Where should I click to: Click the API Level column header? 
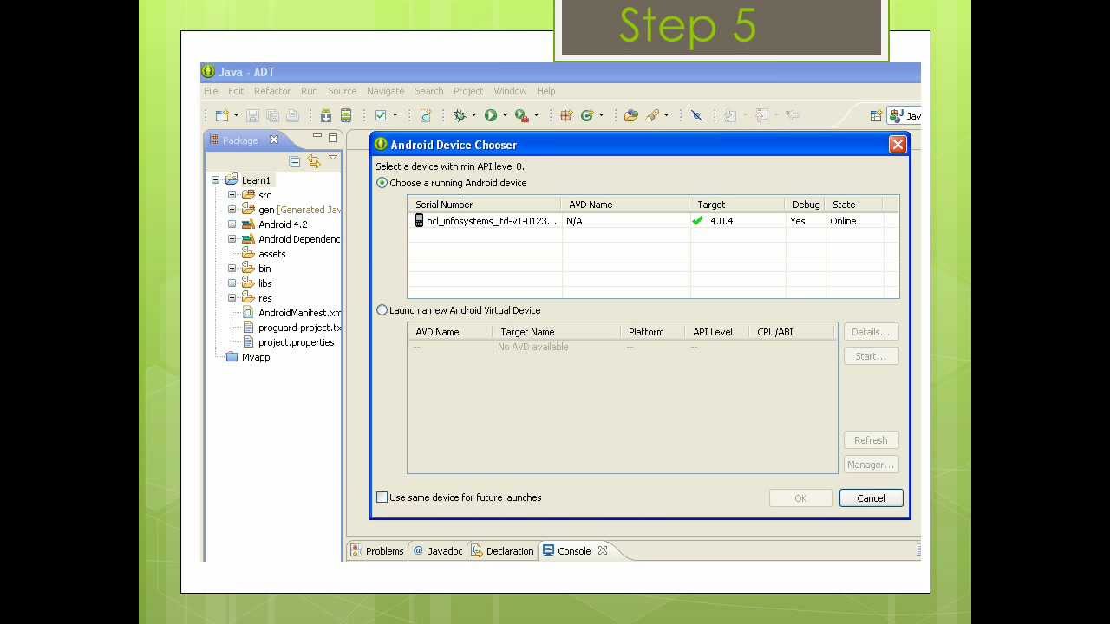pos(716,332)
